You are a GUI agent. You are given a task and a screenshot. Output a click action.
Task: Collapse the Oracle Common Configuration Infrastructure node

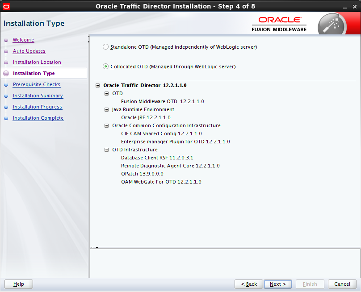106,125
